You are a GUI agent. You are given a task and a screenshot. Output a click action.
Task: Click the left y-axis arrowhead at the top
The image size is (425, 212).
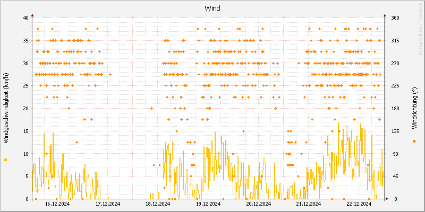[x=32, y=15]
